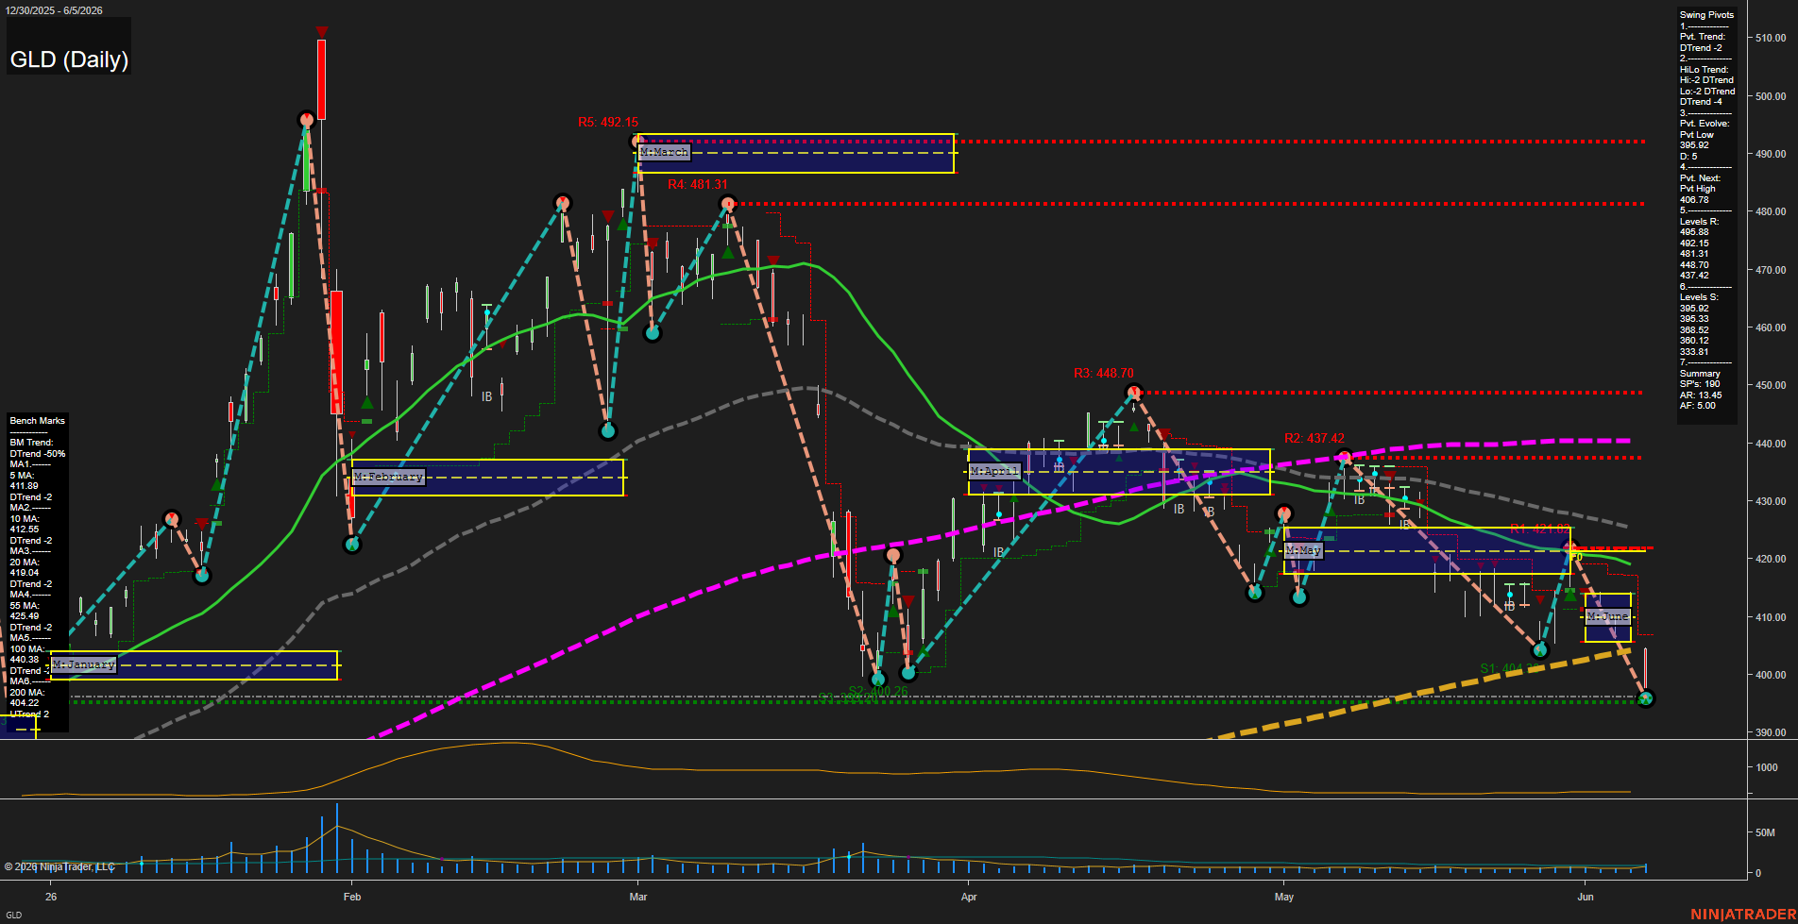Click the 200 MA: label in Bench Marks

coord(26,693)
